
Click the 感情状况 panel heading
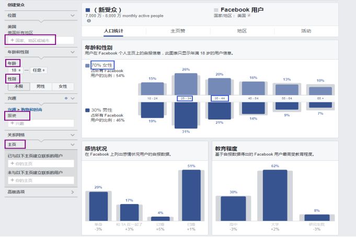point(96,149)
